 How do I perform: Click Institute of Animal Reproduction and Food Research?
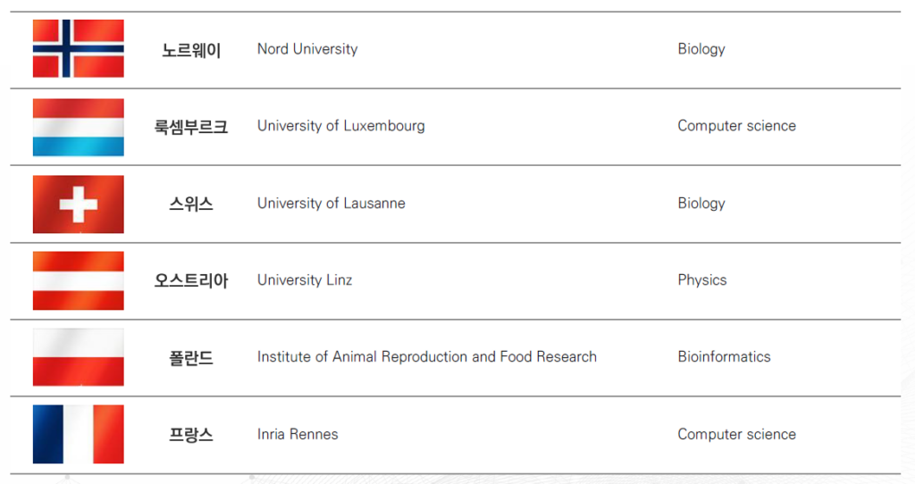[x=427, y=357]
